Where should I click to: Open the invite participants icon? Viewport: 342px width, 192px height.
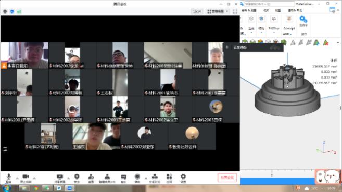point(91,178)
